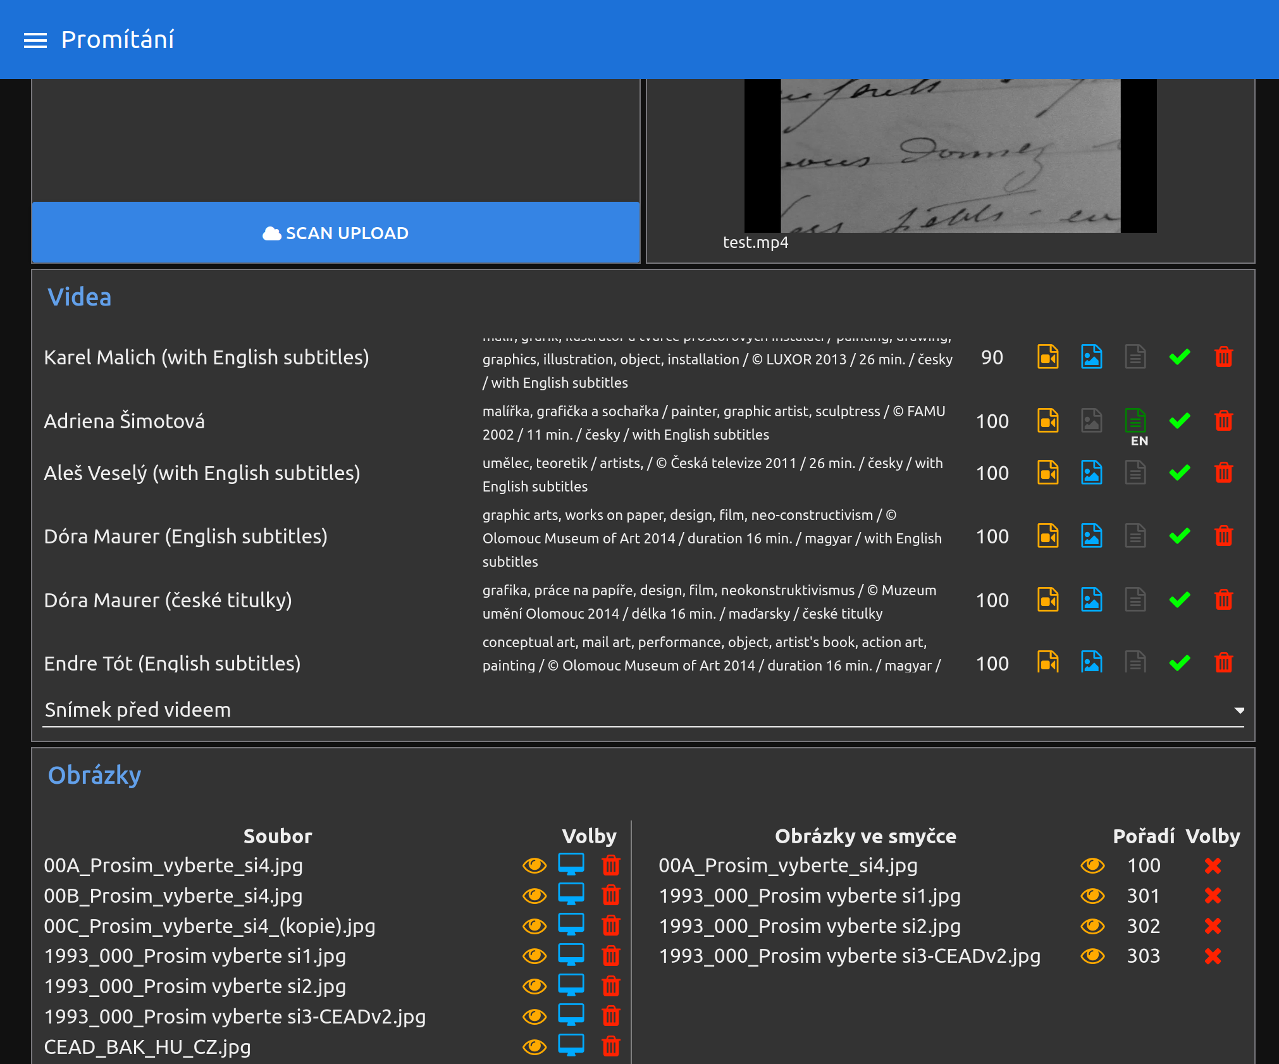Click the subtitle document icon for Karel Malich
The width and height of the screenshot is (1279, 1064).
pos(1135,357)
